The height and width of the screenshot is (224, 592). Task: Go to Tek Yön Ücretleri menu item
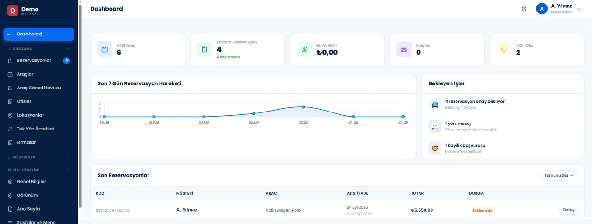pyautogui.click(x=39, y=129)
